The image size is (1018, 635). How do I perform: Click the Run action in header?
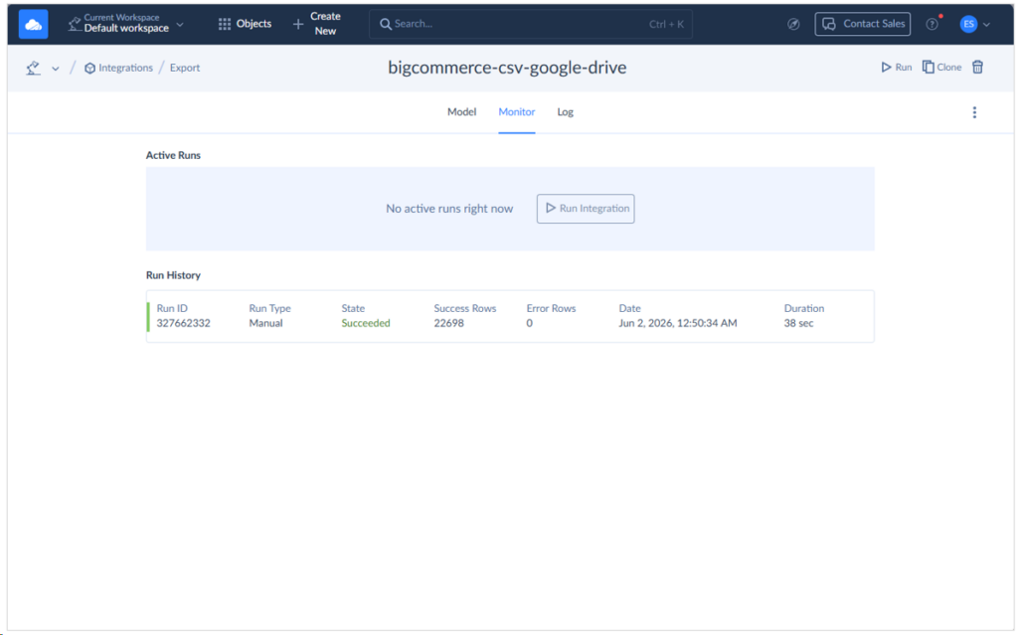[x=896, y=67]
